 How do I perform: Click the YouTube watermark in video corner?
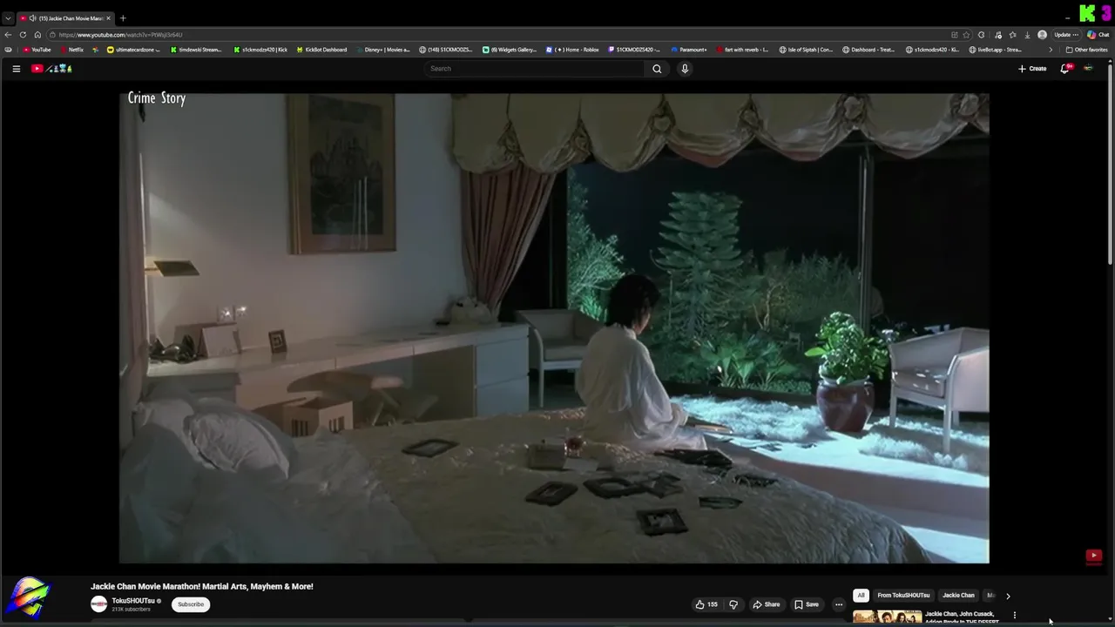click(x=1094, y=556)
